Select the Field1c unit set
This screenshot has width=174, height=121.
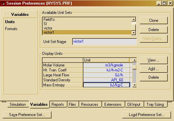point(87,20)
